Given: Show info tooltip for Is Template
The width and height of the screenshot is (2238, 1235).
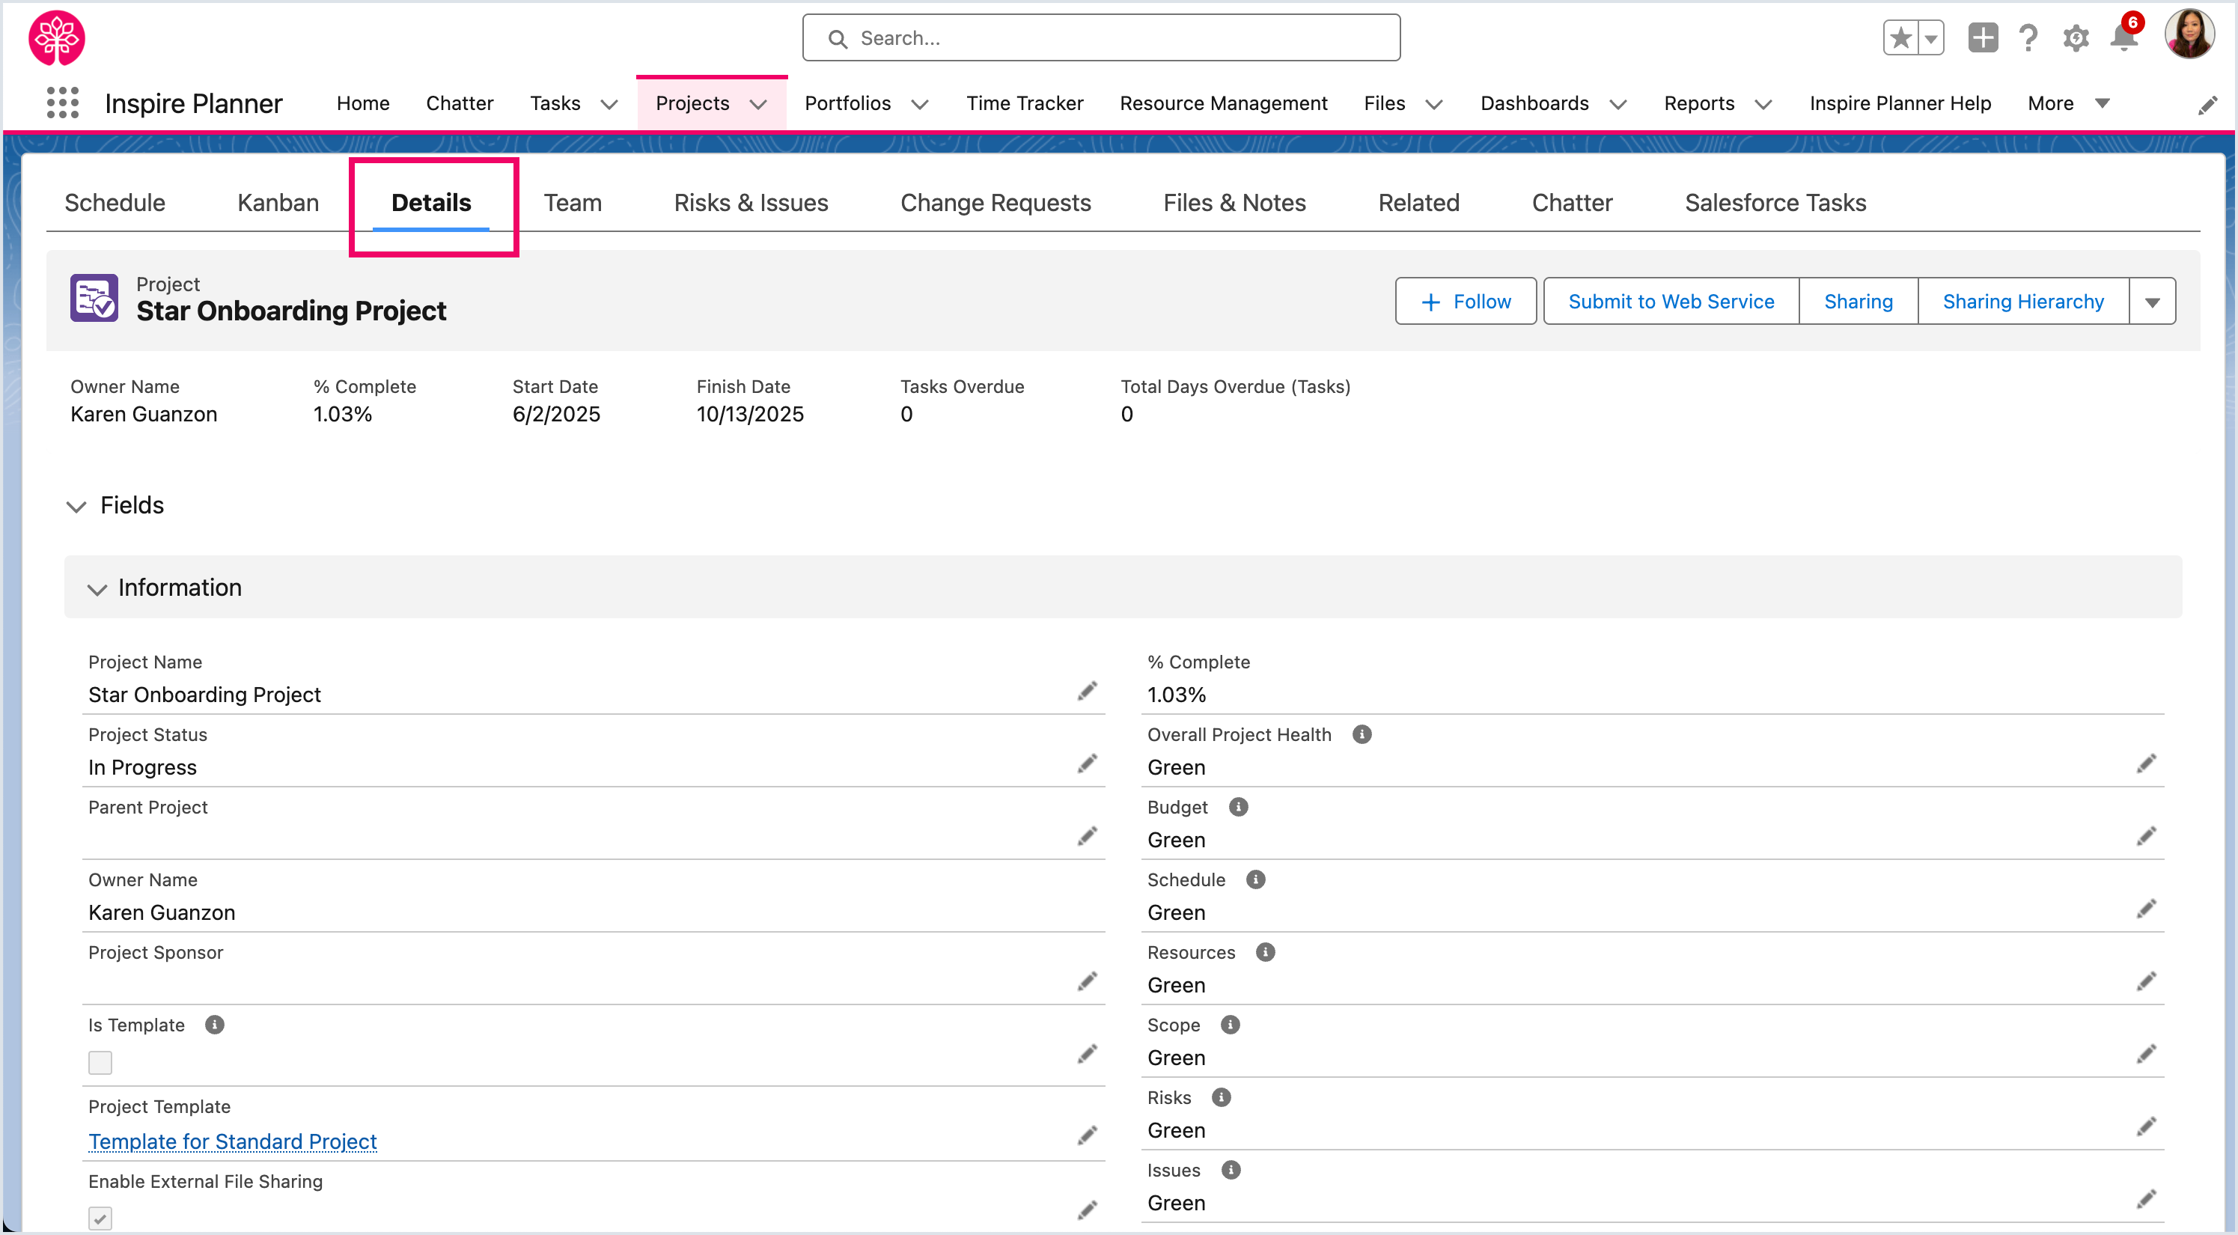Looking at the screenshot, I should point(215,1025).
